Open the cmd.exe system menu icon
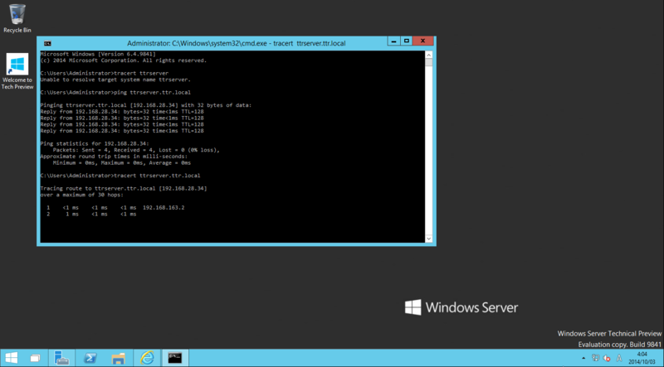Image resolution: width=664 pixels, height=367 pixels. click(x=47, y=43)
